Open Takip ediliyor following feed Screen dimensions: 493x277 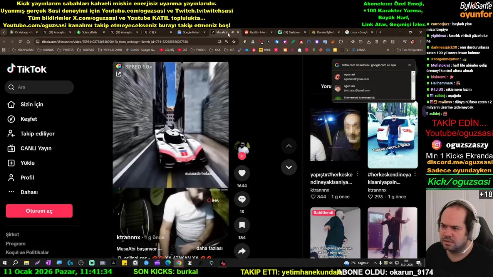31,133
